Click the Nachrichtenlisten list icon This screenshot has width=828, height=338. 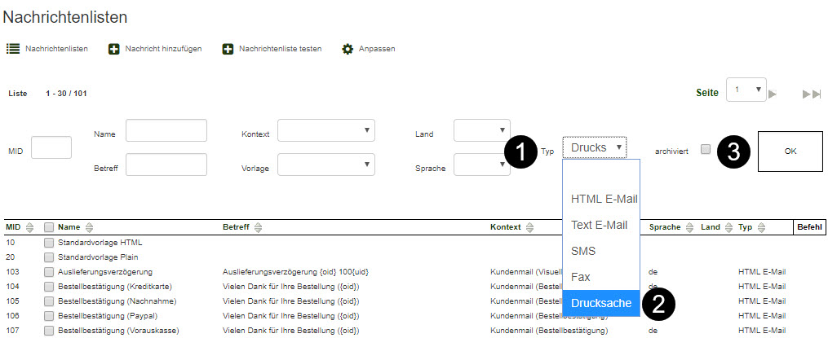click(13, 49)
